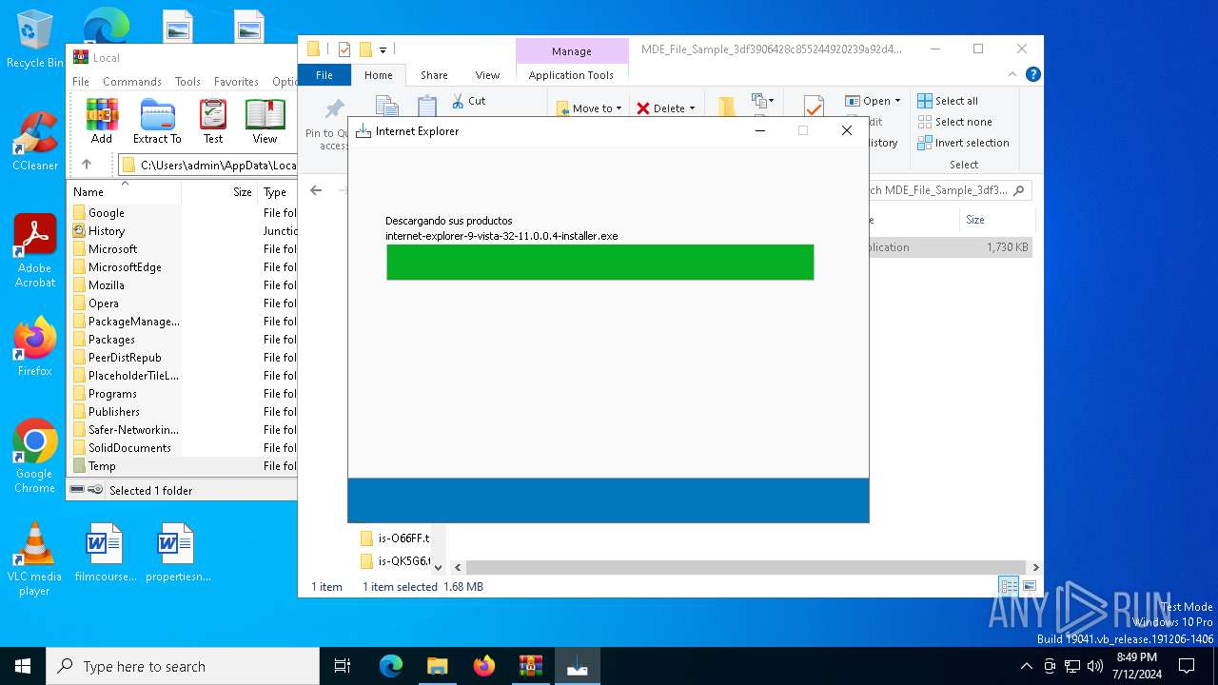Click Select none in Explorer ribbon
This screenshot has height=685, width=1218.
click(955, 122)
